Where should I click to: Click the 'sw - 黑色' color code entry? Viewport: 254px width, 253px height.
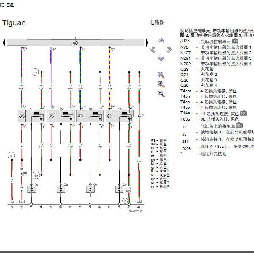[x=158, y=144]
